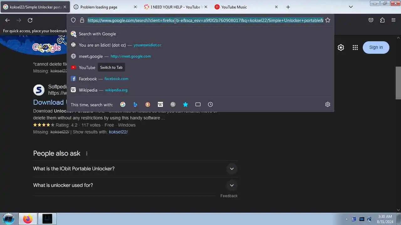Search this time in Bookmarks star icon
This screenshot has height=225, width=401.
click(185, 104)
